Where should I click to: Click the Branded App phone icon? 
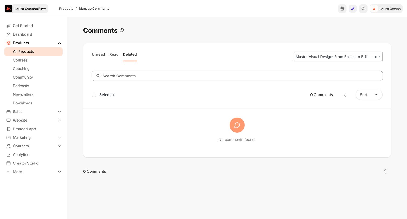click(9, 129)
